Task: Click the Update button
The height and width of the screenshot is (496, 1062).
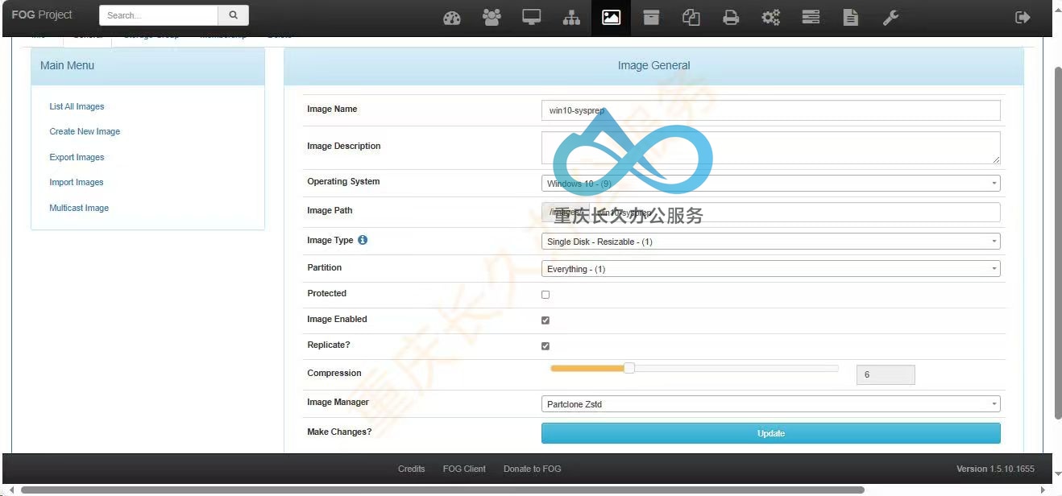Action: click(771, 433)
